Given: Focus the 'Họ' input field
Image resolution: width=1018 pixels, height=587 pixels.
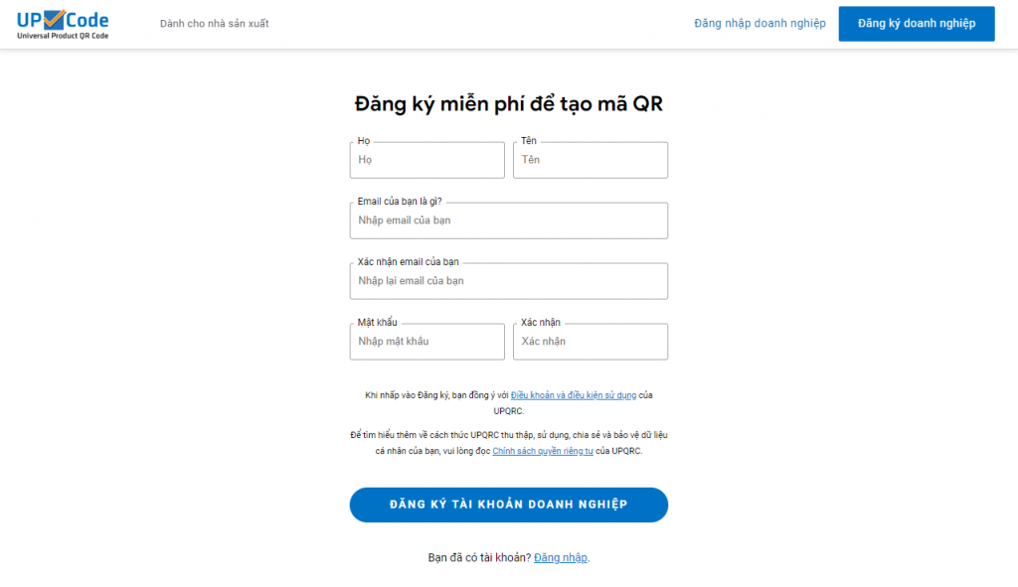Looking at the screenshot, I should [x=426, y=160].
